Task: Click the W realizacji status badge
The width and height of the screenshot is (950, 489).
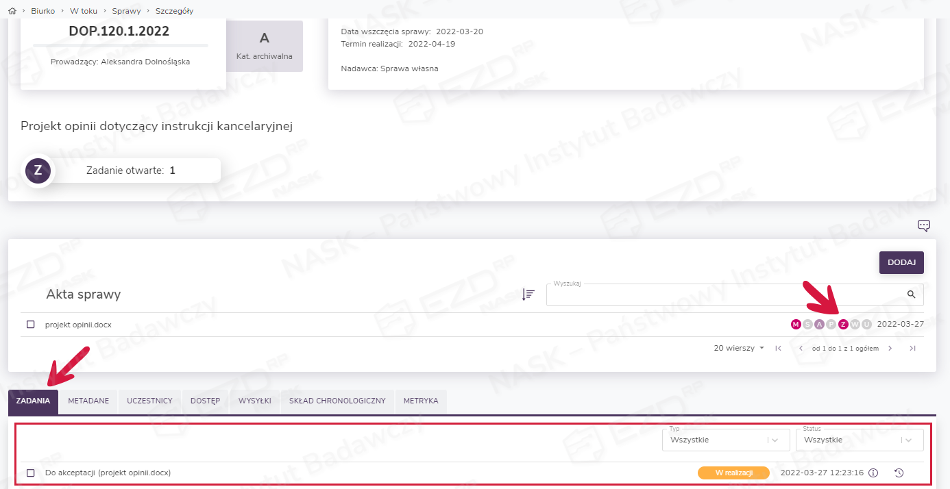Action: [x=733, y=473]
